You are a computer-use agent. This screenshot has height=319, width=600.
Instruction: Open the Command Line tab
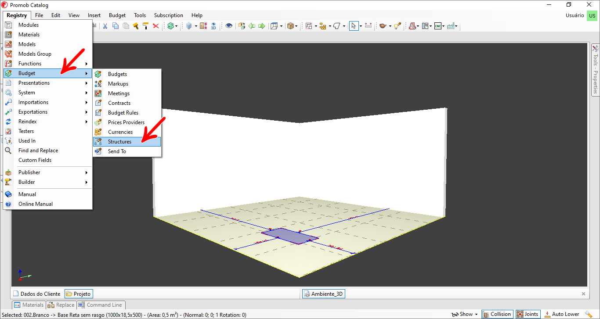click(x=101, y=305)
